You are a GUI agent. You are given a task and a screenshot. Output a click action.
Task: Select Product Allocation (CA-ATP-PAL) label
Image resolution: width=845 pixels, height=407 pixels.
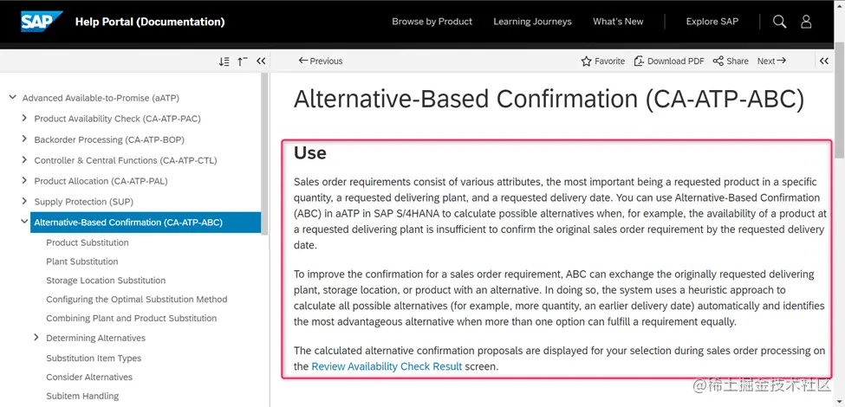pos(101,181)
